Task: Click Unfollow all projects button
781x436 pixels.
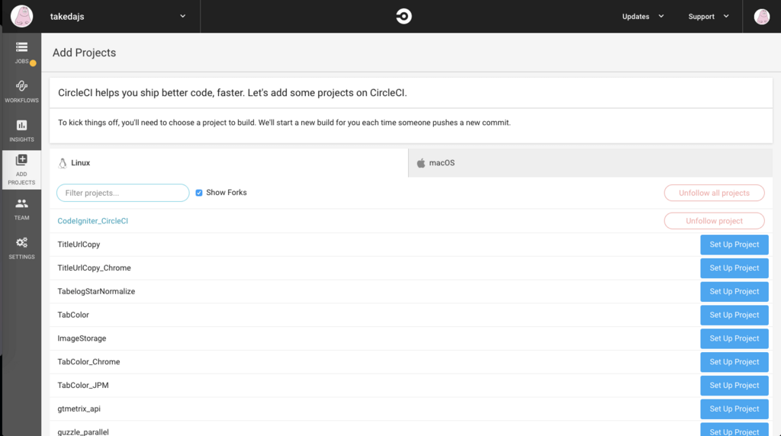Action: [x=714, y=193]
